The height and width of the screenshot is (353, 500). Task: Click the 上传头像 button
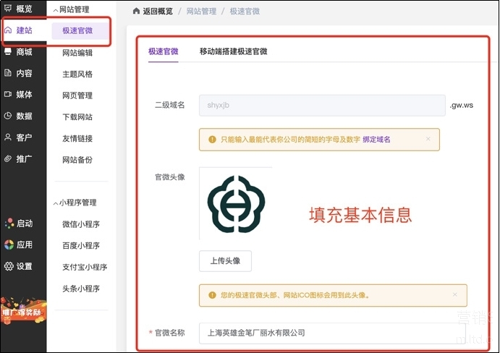(225, 261)
